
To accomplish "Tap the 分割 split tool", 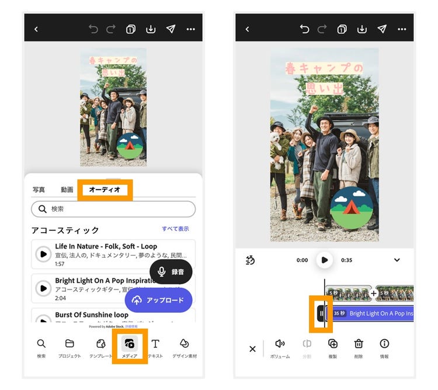I will click(x=307, y=348).
